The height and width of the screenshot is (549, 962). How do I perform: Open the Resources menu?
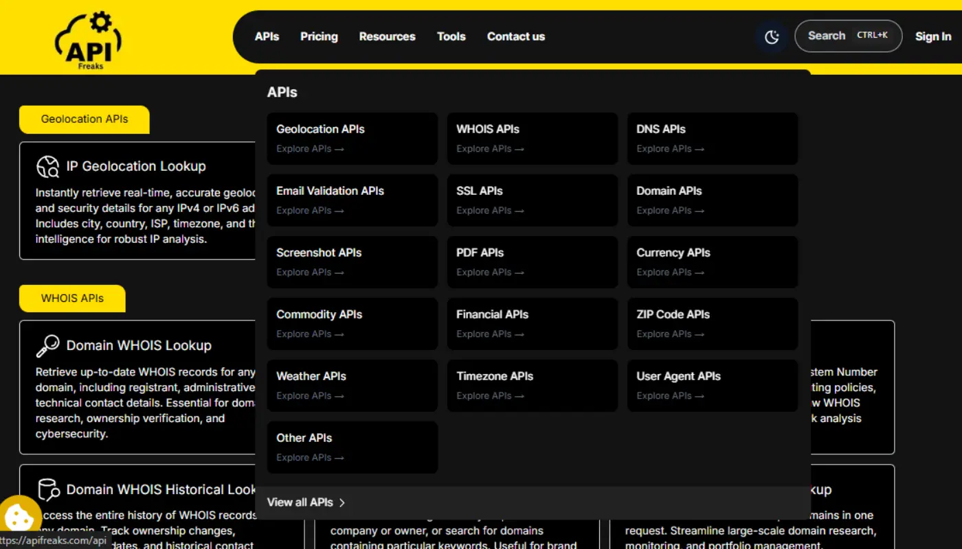[x=387, y=36]
